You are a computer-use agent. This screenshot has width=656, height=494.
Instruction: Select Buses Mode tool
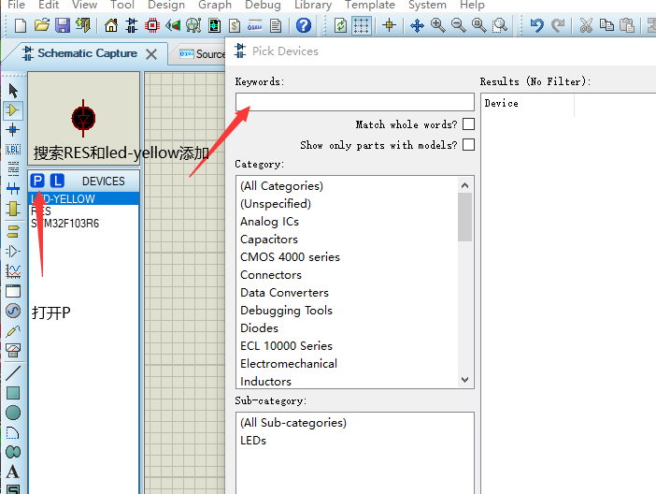pos(13,189)
